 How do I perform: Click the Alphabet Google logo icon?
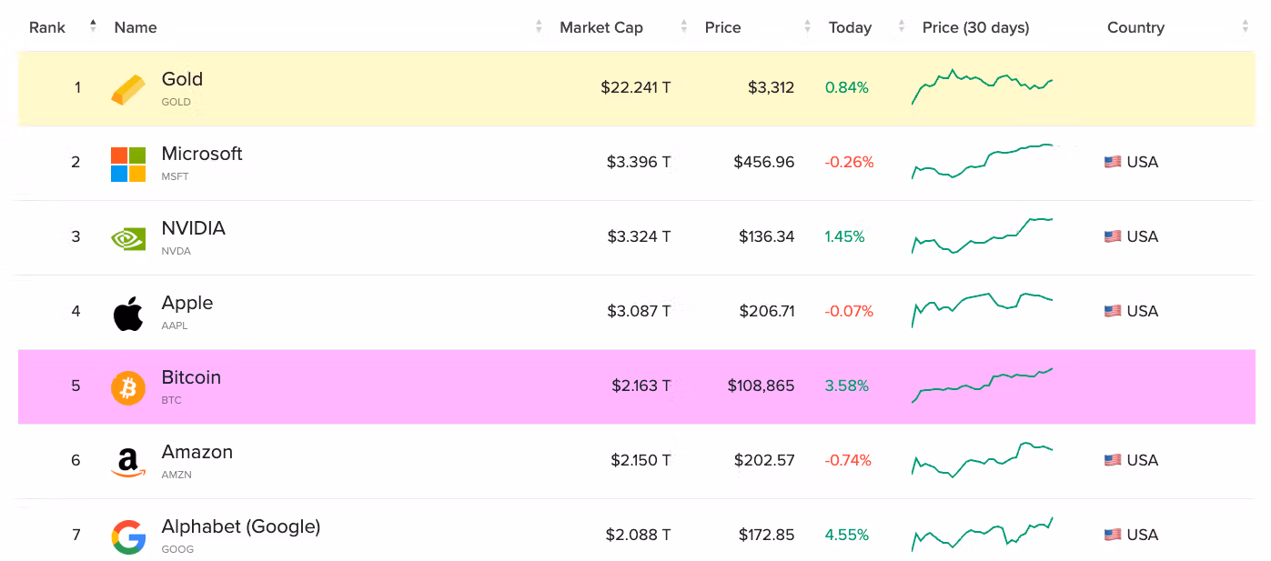(128, 536)
